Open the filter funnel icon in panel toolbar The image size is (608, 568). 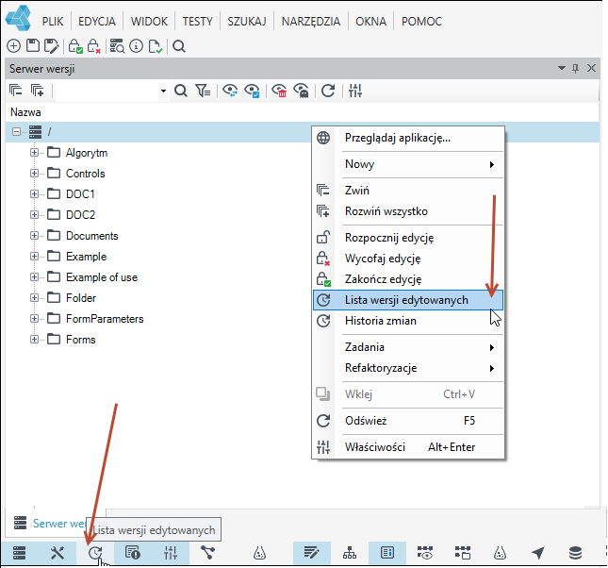pyautogui.click(x=203, y=91)
